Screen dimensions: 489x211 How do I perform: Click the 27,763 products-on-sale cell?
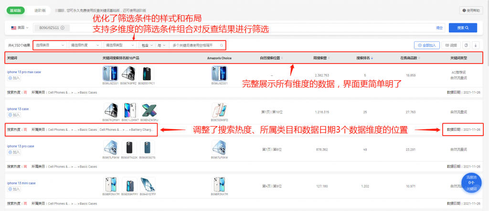coord(410,112)
